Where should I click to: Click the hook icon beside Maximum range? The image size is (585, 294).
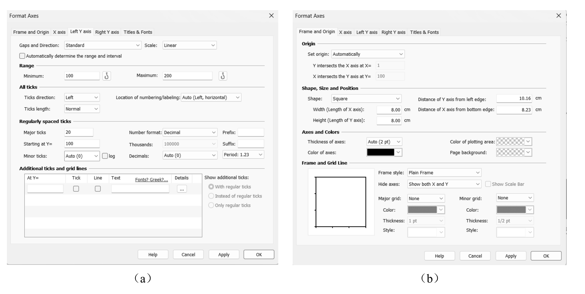(223, 76)
